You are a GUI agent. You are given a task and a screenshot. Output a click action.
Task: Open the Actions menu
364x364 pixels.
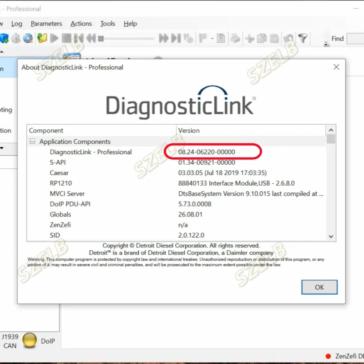(x=81, y=24)
